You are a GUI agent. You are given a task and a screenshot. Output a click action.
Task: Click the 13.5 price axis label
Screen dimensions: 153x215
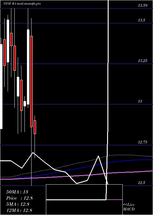[x=141, y=20]
